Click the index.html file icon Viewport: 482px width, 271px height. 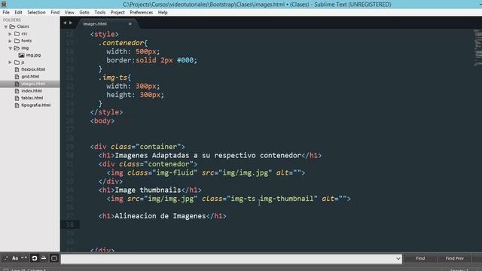coord(17,90)
